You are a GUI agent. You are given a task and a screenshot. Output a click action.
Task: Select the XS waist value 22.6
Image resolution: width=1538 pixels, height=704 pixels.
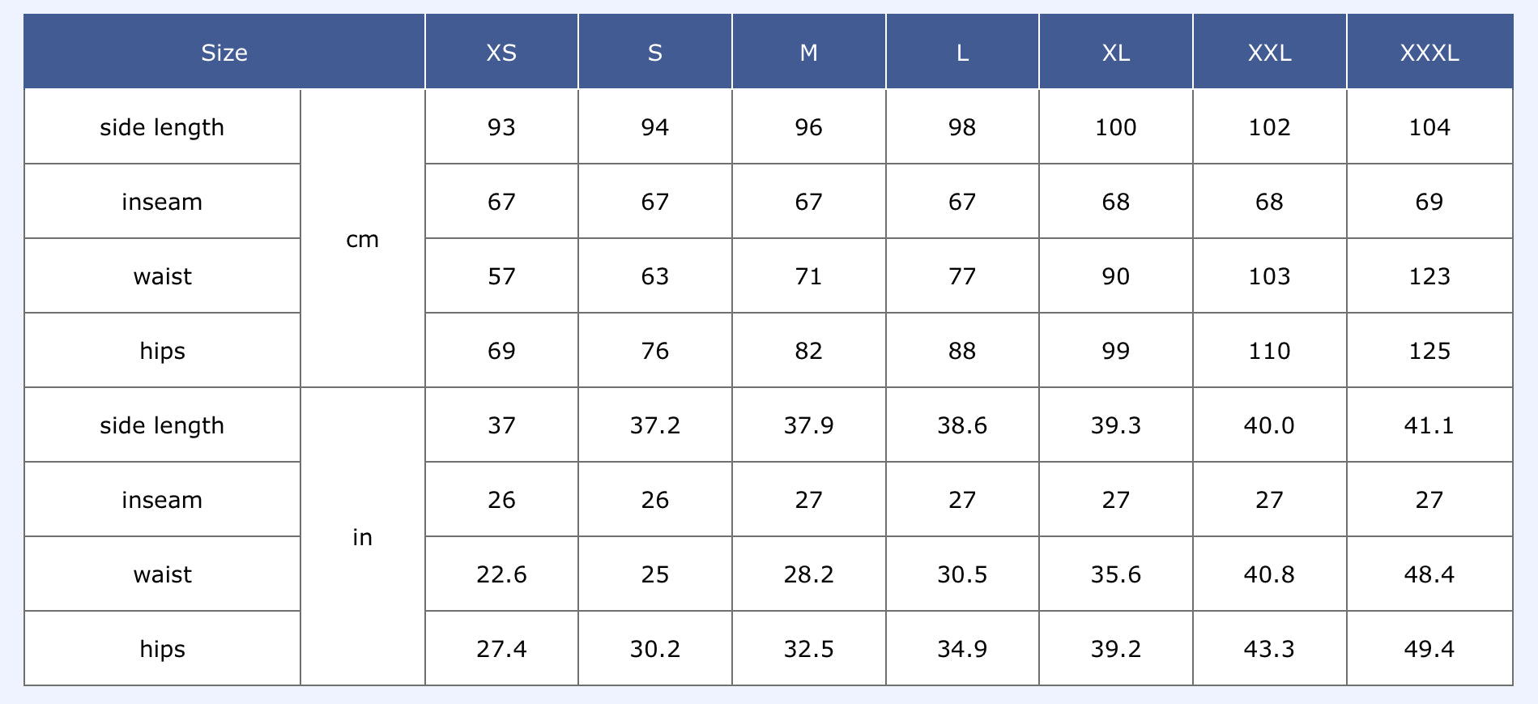501,575
